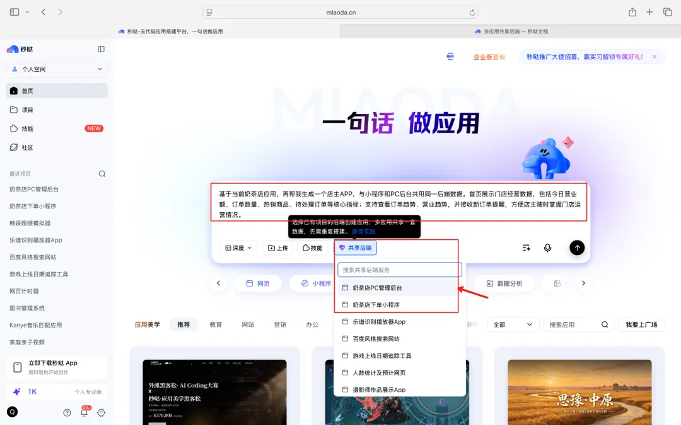
Task: Expand the 深度 mode dropdown
Action: point(238,247)
